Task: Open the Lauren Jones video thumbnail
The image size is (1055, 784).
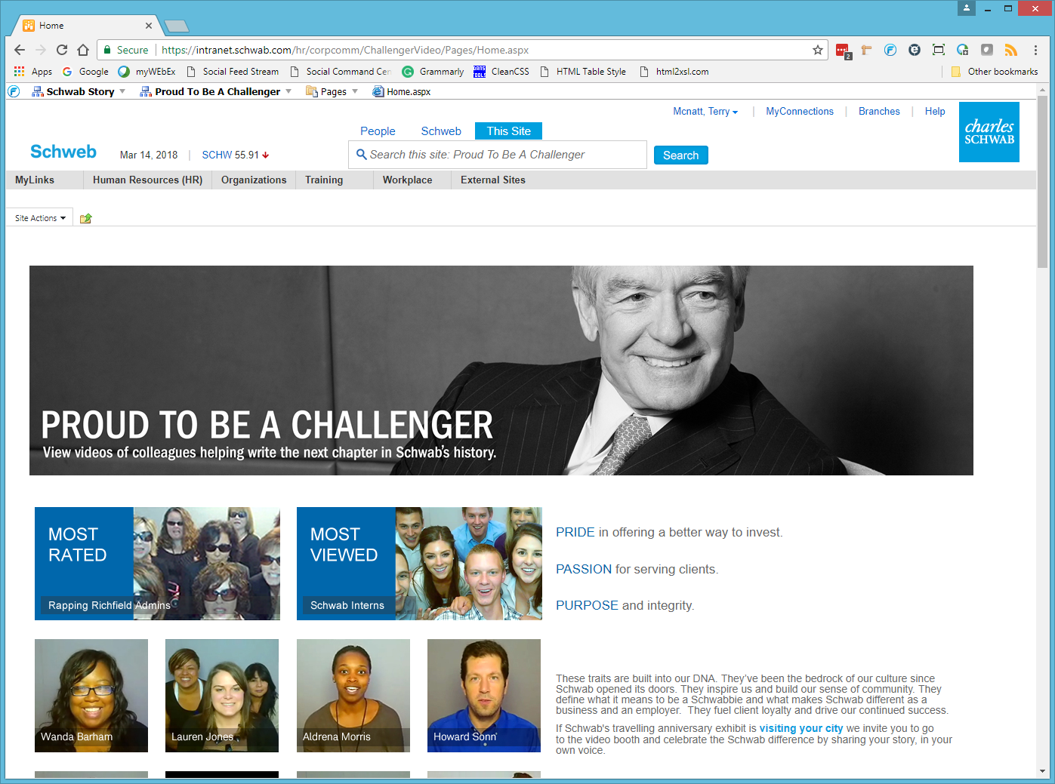Action: [x=222, y=696]
